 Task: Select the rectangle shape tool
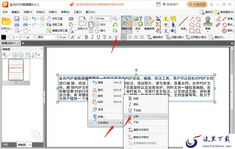tap(192, 30)
